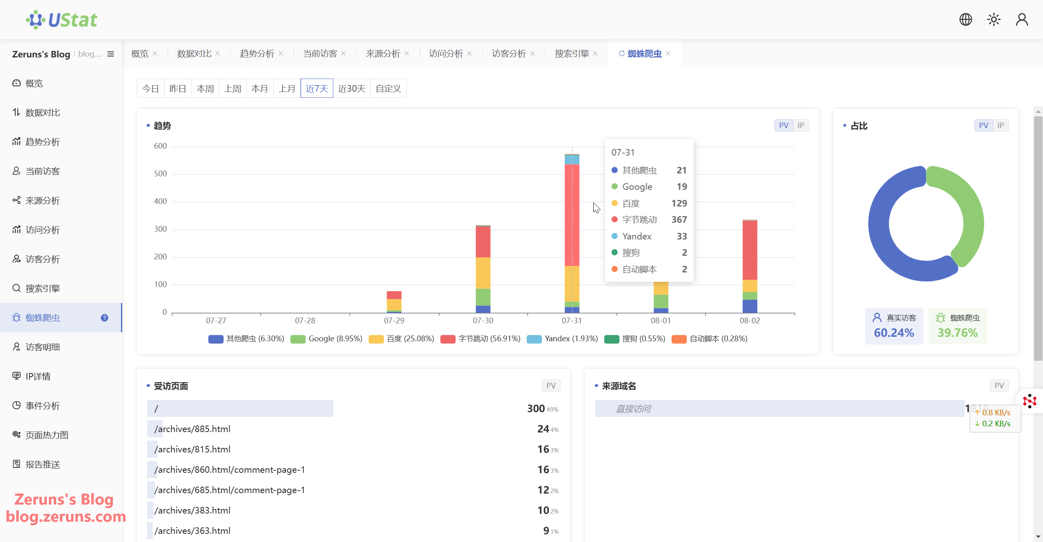Toggle the 百度 yellow legend swatch
This screenshot has height=542, width=1043.
(x=376, y=339)
